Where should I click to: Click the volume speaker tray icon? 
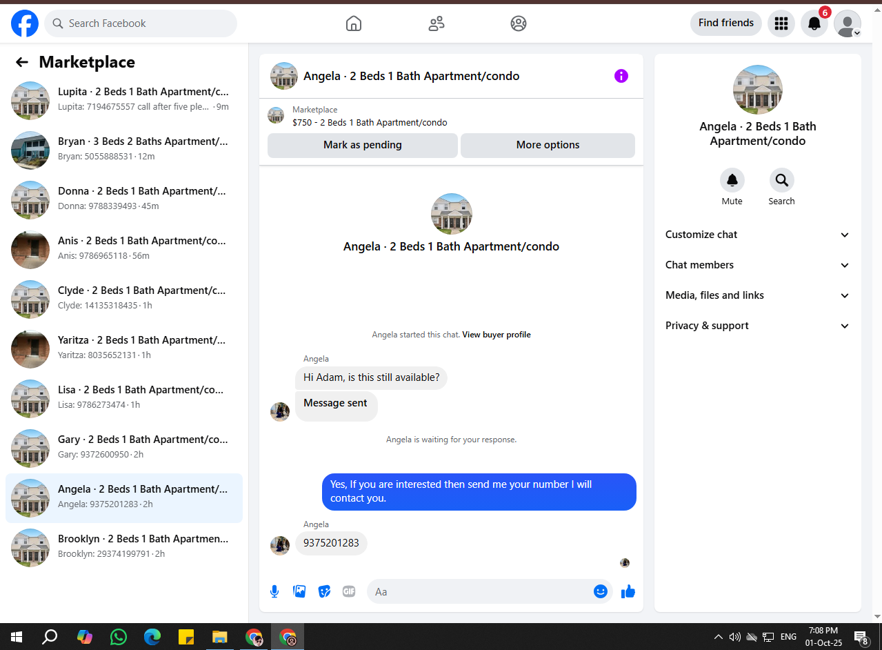click(x=734, y=637)
